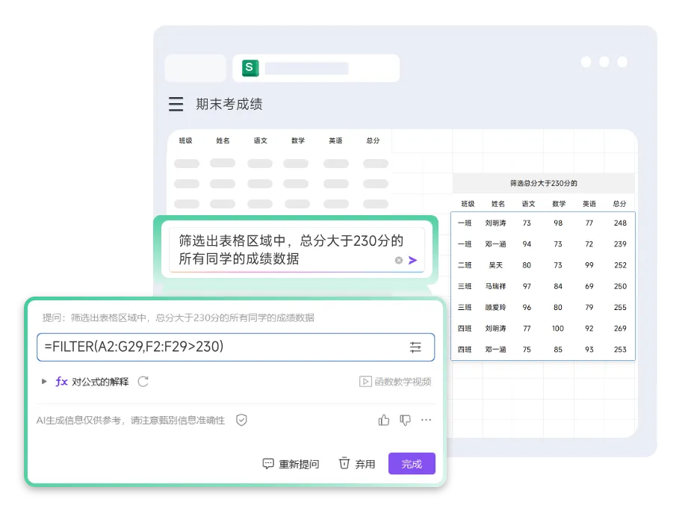The height and width of the screenshot is (505, 682).
Task: Open the more options ellipsis menu
Action: point(427,420)
